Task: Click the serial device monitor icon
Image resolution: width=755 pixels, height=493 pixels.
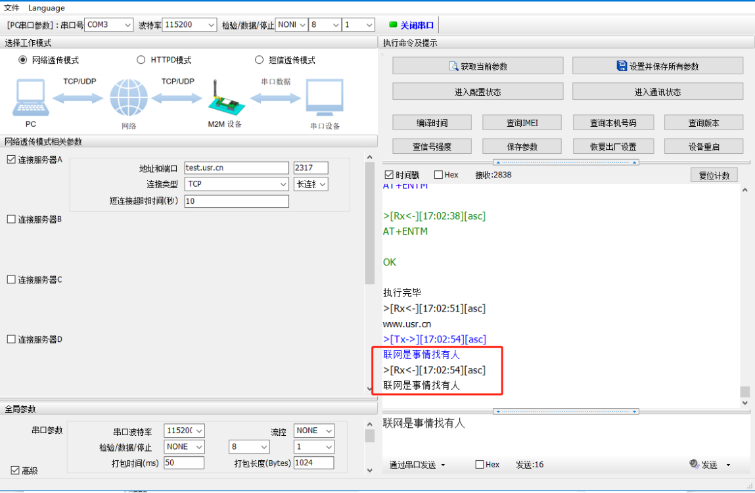Action: tap(325, 97)
